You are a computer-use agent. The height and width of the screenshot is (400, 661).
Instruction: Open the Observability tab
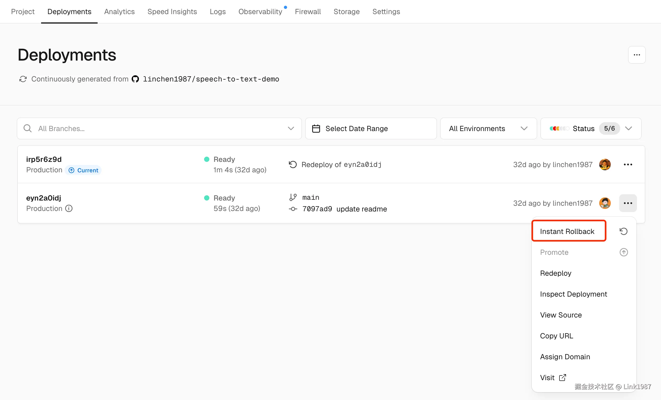pos(260,11)
